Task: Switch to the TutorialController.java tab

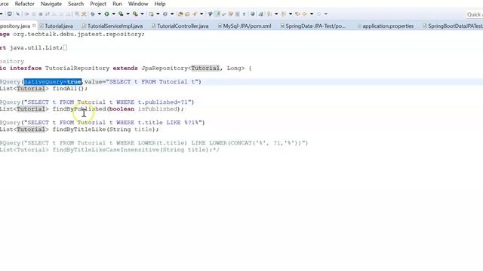Action: point(180,26)
